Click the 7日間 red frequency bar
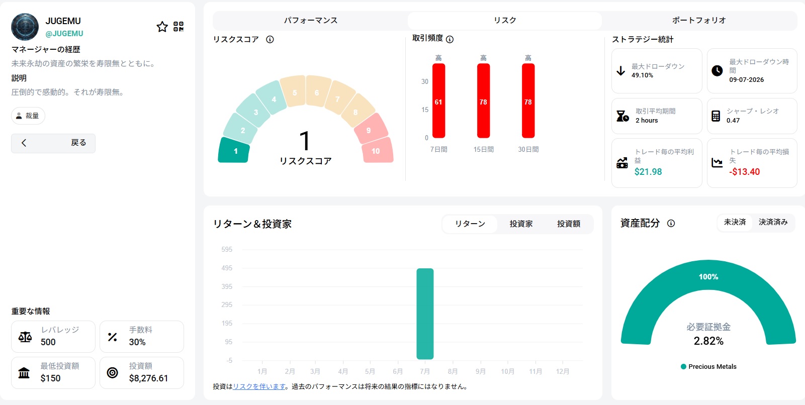805x405 pixels. click(438, 100)
